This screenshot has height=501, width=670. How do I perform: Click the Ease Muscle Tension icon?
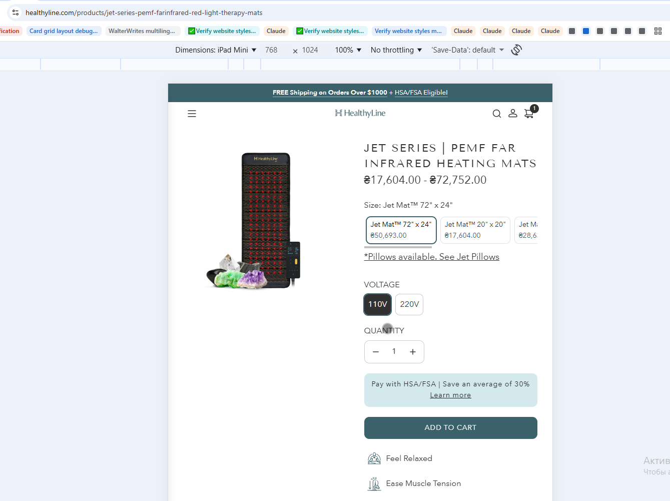point(374,483)
